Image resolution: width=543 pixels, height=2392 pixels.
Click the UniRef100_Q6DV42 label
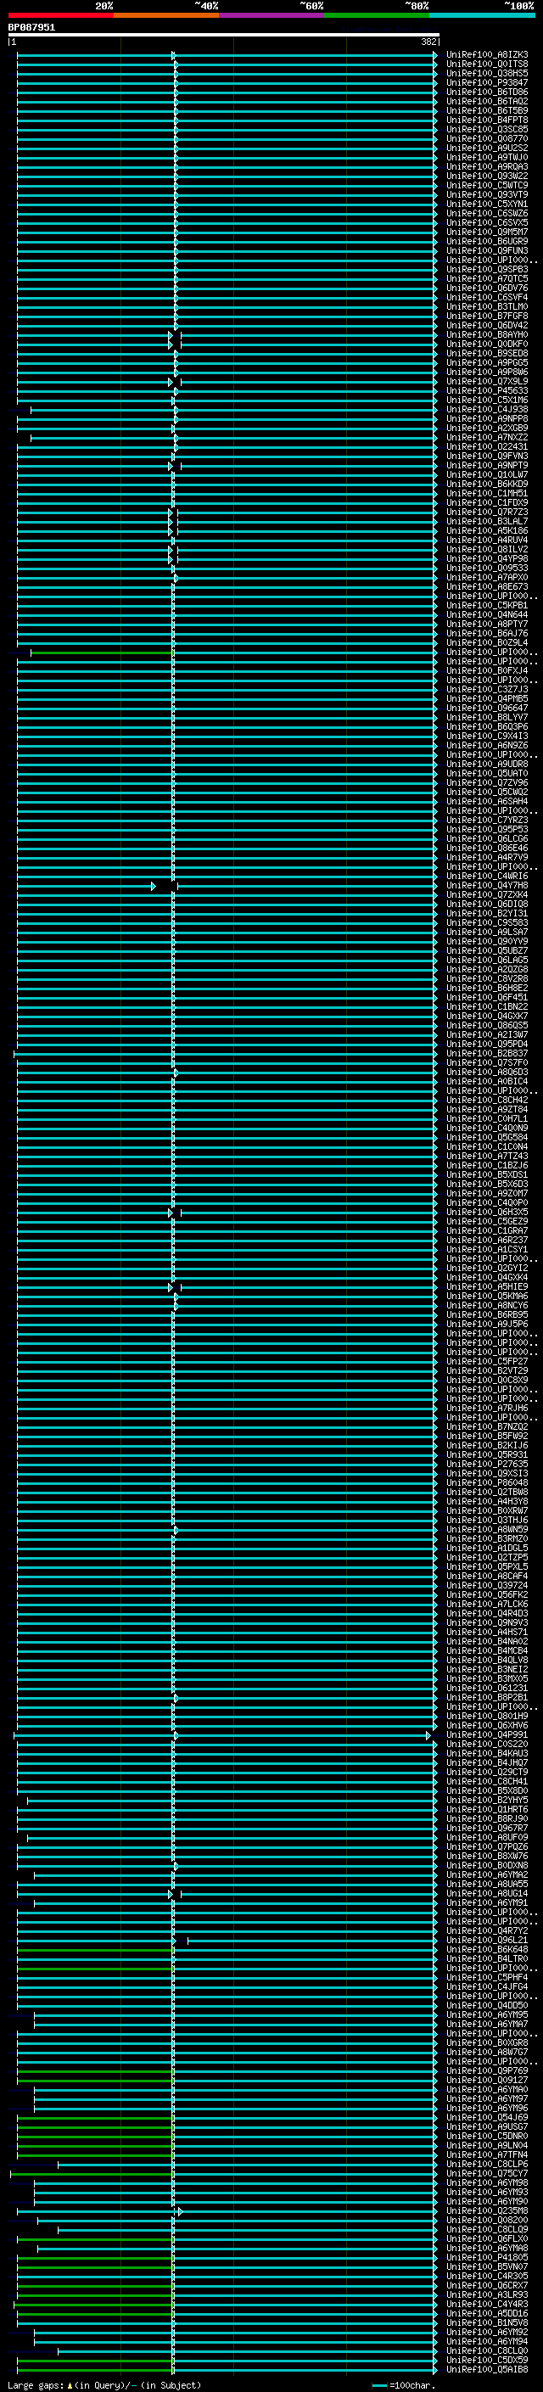[x=487, y=325]
